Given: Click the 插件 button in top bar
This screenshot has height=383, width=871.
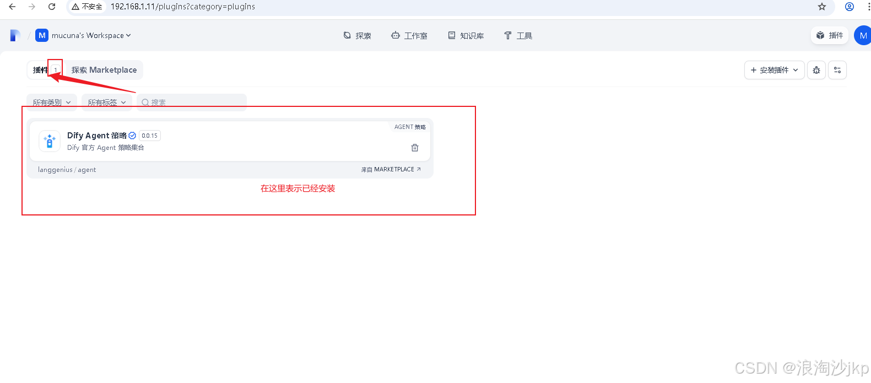Looking at the screenshot, I should tap(830, 35).
